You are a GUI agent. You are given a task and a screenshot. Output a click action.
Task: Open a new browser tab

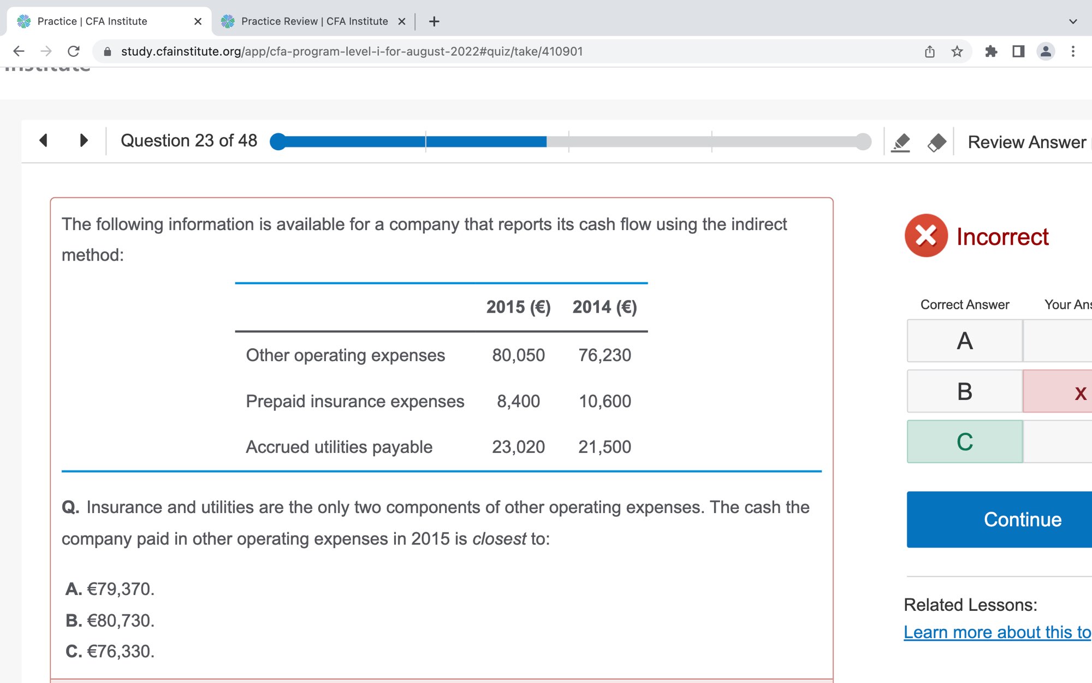tap(434, 21)
